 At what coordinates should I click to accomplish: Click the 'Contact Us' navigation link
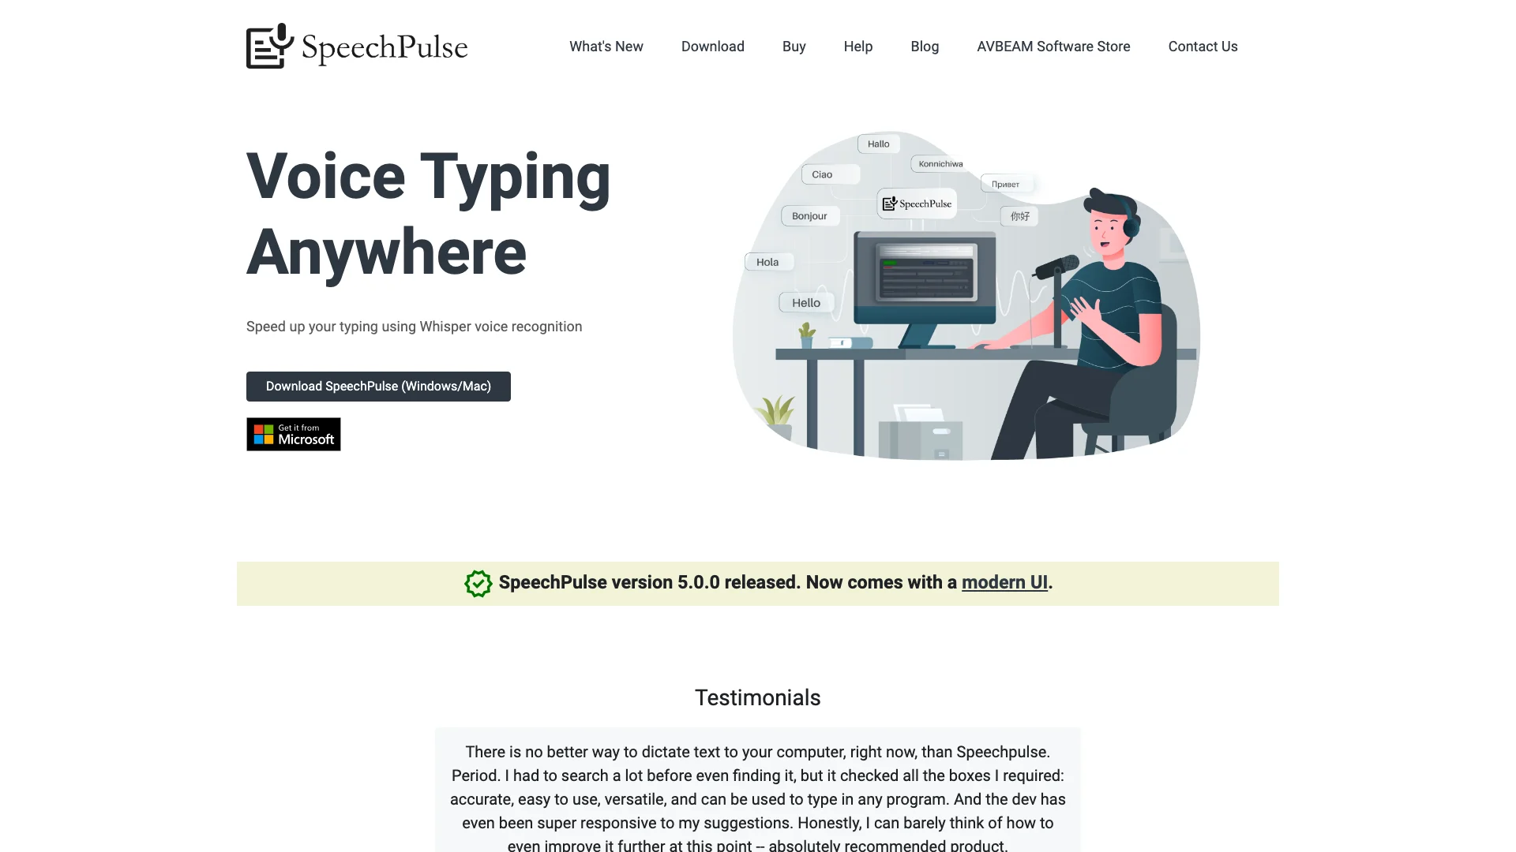point(1203,46)
